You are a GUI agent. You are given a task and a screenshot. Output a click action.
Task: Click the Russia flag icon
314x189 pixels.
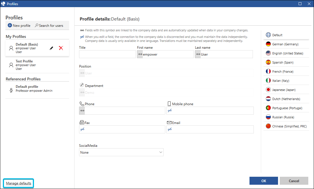click(268, 117)
